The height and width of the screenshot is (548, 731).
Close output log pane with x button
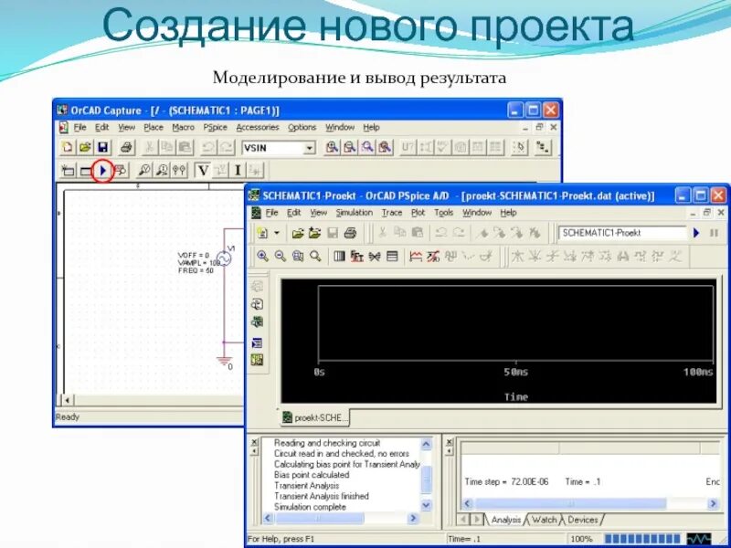254,442
